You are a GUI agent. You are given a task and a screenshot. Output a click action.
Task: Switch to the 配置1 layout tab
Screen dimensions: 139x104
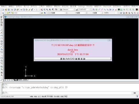tap(21, 80)
